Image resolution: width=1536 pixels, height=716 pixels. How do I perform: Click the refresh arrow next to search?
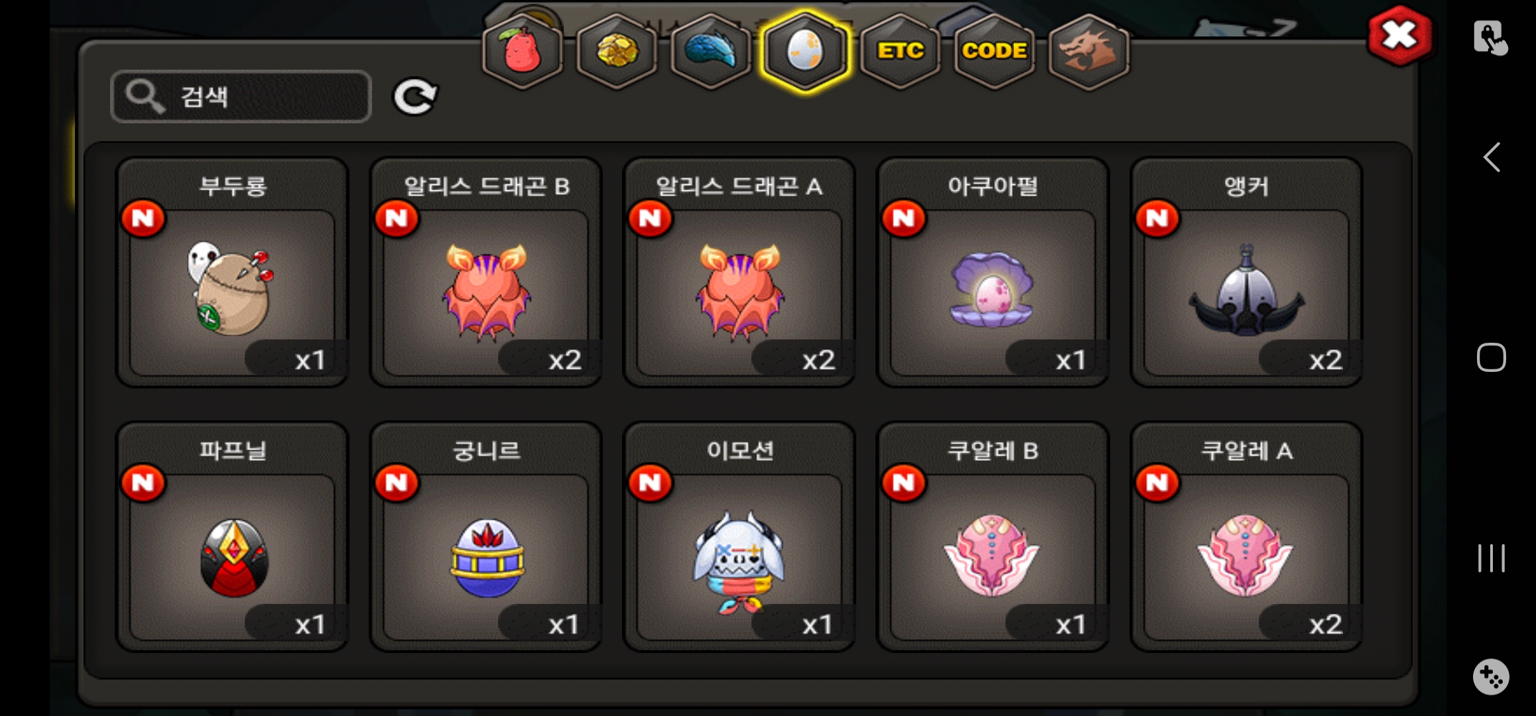(415, 97)
